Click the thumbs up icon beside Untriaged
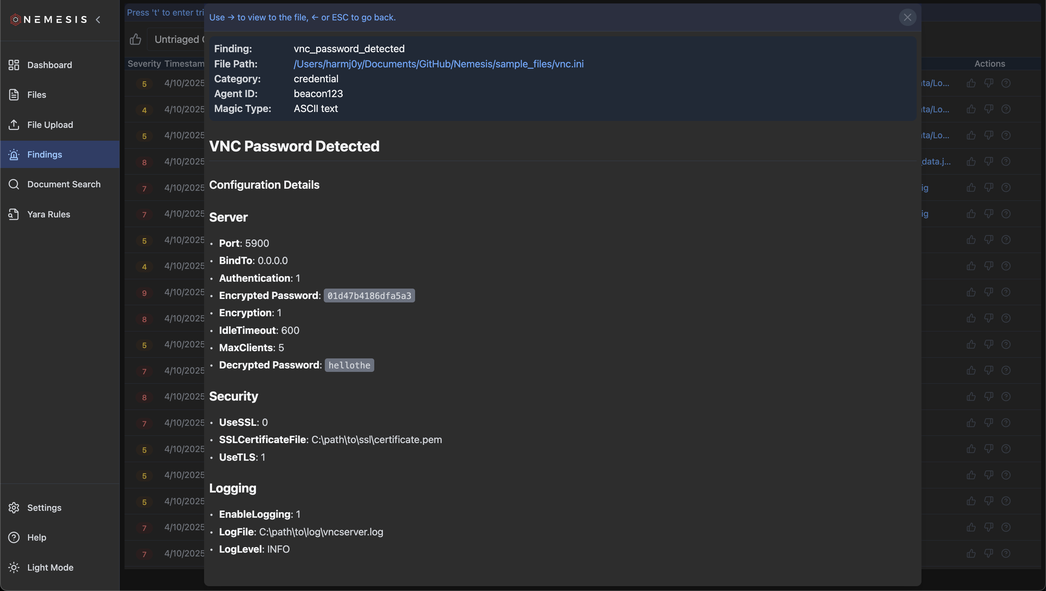This screenshot has width=1046, height=591. 135,39
